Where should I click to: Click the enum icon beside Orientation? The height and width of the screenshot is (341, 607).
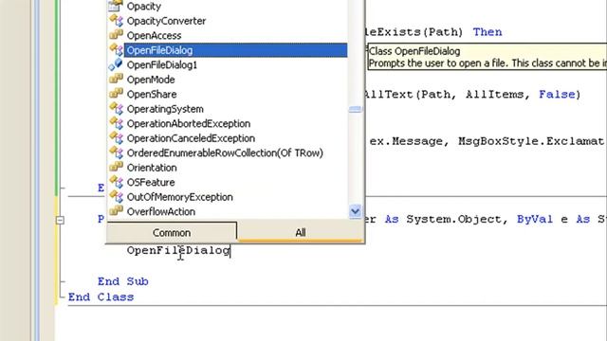point(116,168)
